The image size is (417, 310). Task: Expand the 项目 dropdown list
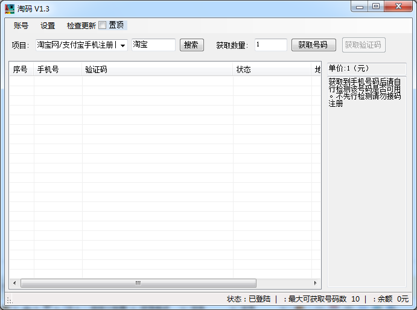(x=123, y=45)
